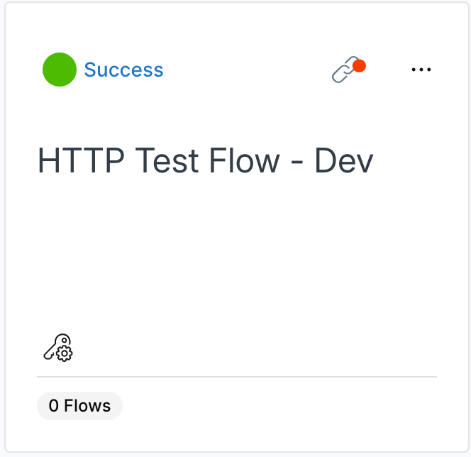Viewport: 471px width, 457px height.
Task: Open the HTTP Test Flow - Dev title
Action: [x=205, y=162]
